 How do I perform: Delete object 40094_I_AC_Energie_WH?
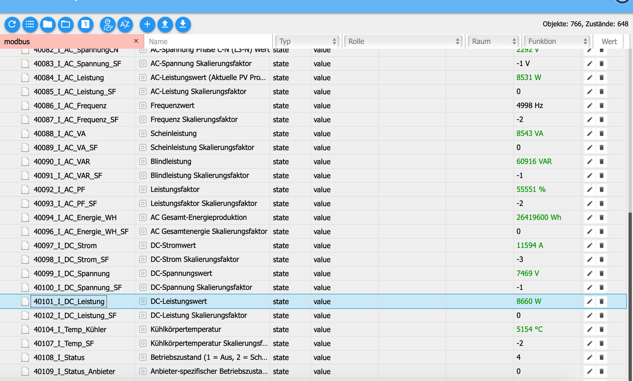(601, 217)
